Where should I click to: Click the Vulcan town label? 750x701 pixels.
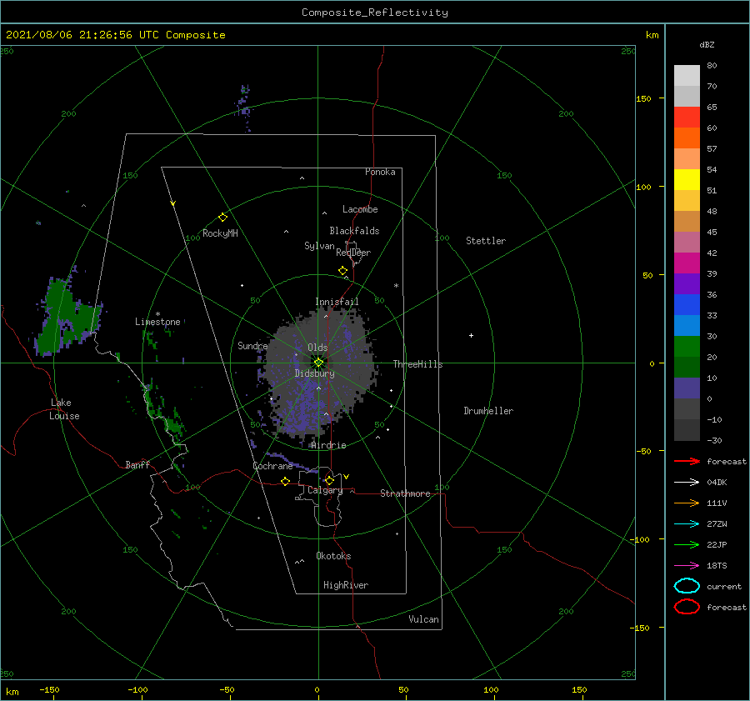(424, 619)
